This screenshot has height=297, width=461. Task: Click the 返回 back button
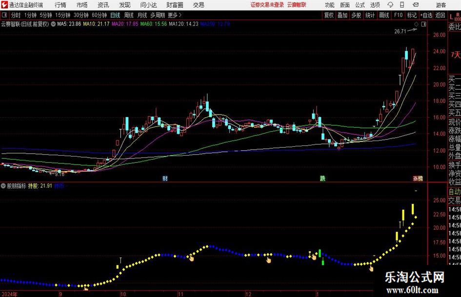(440, 15)
